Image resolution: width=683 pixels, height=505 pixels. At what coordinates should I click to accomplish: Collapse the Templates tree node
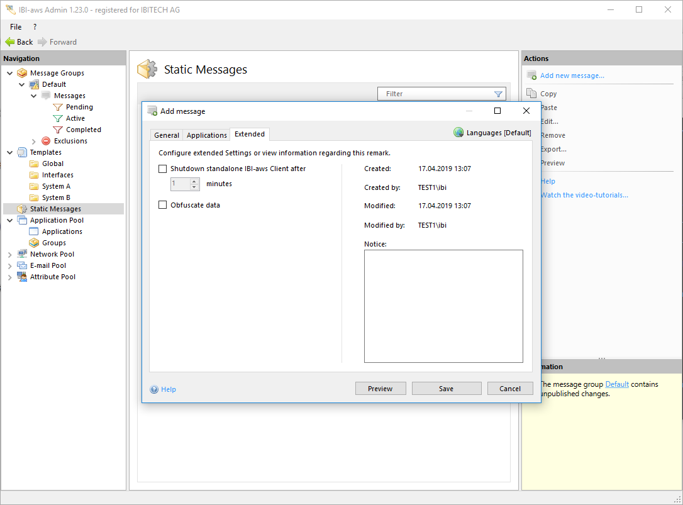10,152
